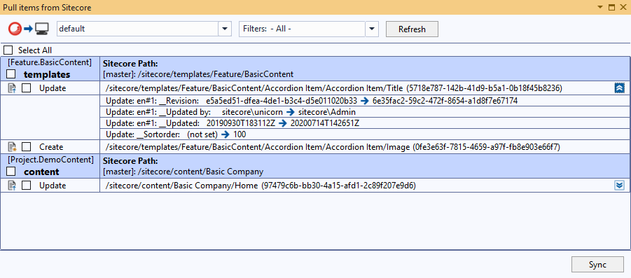
Task: Check the Update checkbox for Basic Company/Home
Action: [x=26, y=185]
